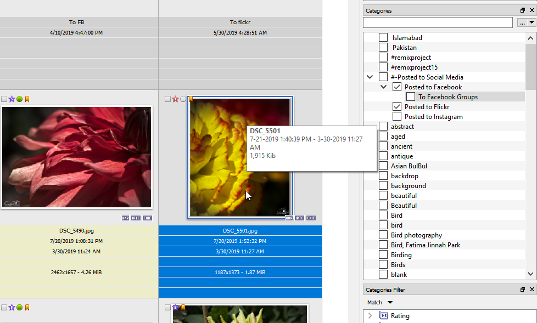Image resolution: width=537 pixels, height=323 pixels.
Task: Click the ellipsis button beside category search
Action: 522,22
